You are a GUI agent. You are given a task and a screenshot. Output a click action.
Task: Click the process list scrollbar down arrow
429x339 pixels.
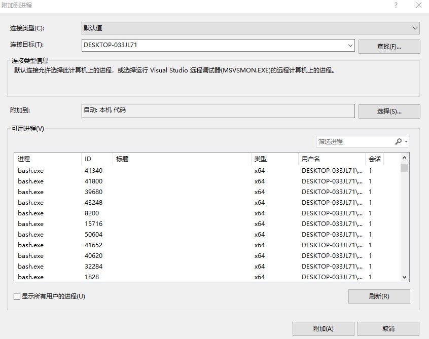pos(404,277)
